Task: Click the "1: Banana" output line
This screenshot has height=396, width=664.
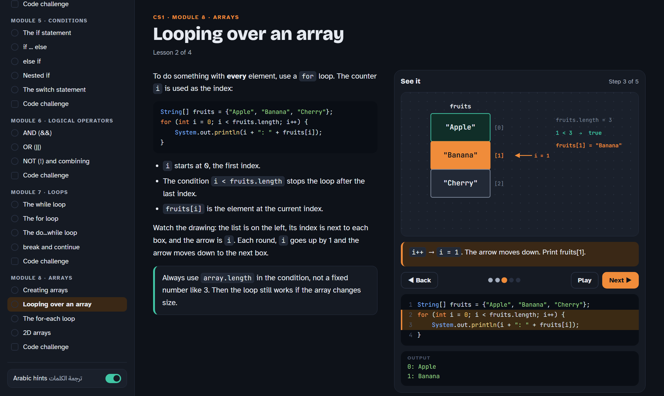Action: pyautogui.click(x=423, y=376)
